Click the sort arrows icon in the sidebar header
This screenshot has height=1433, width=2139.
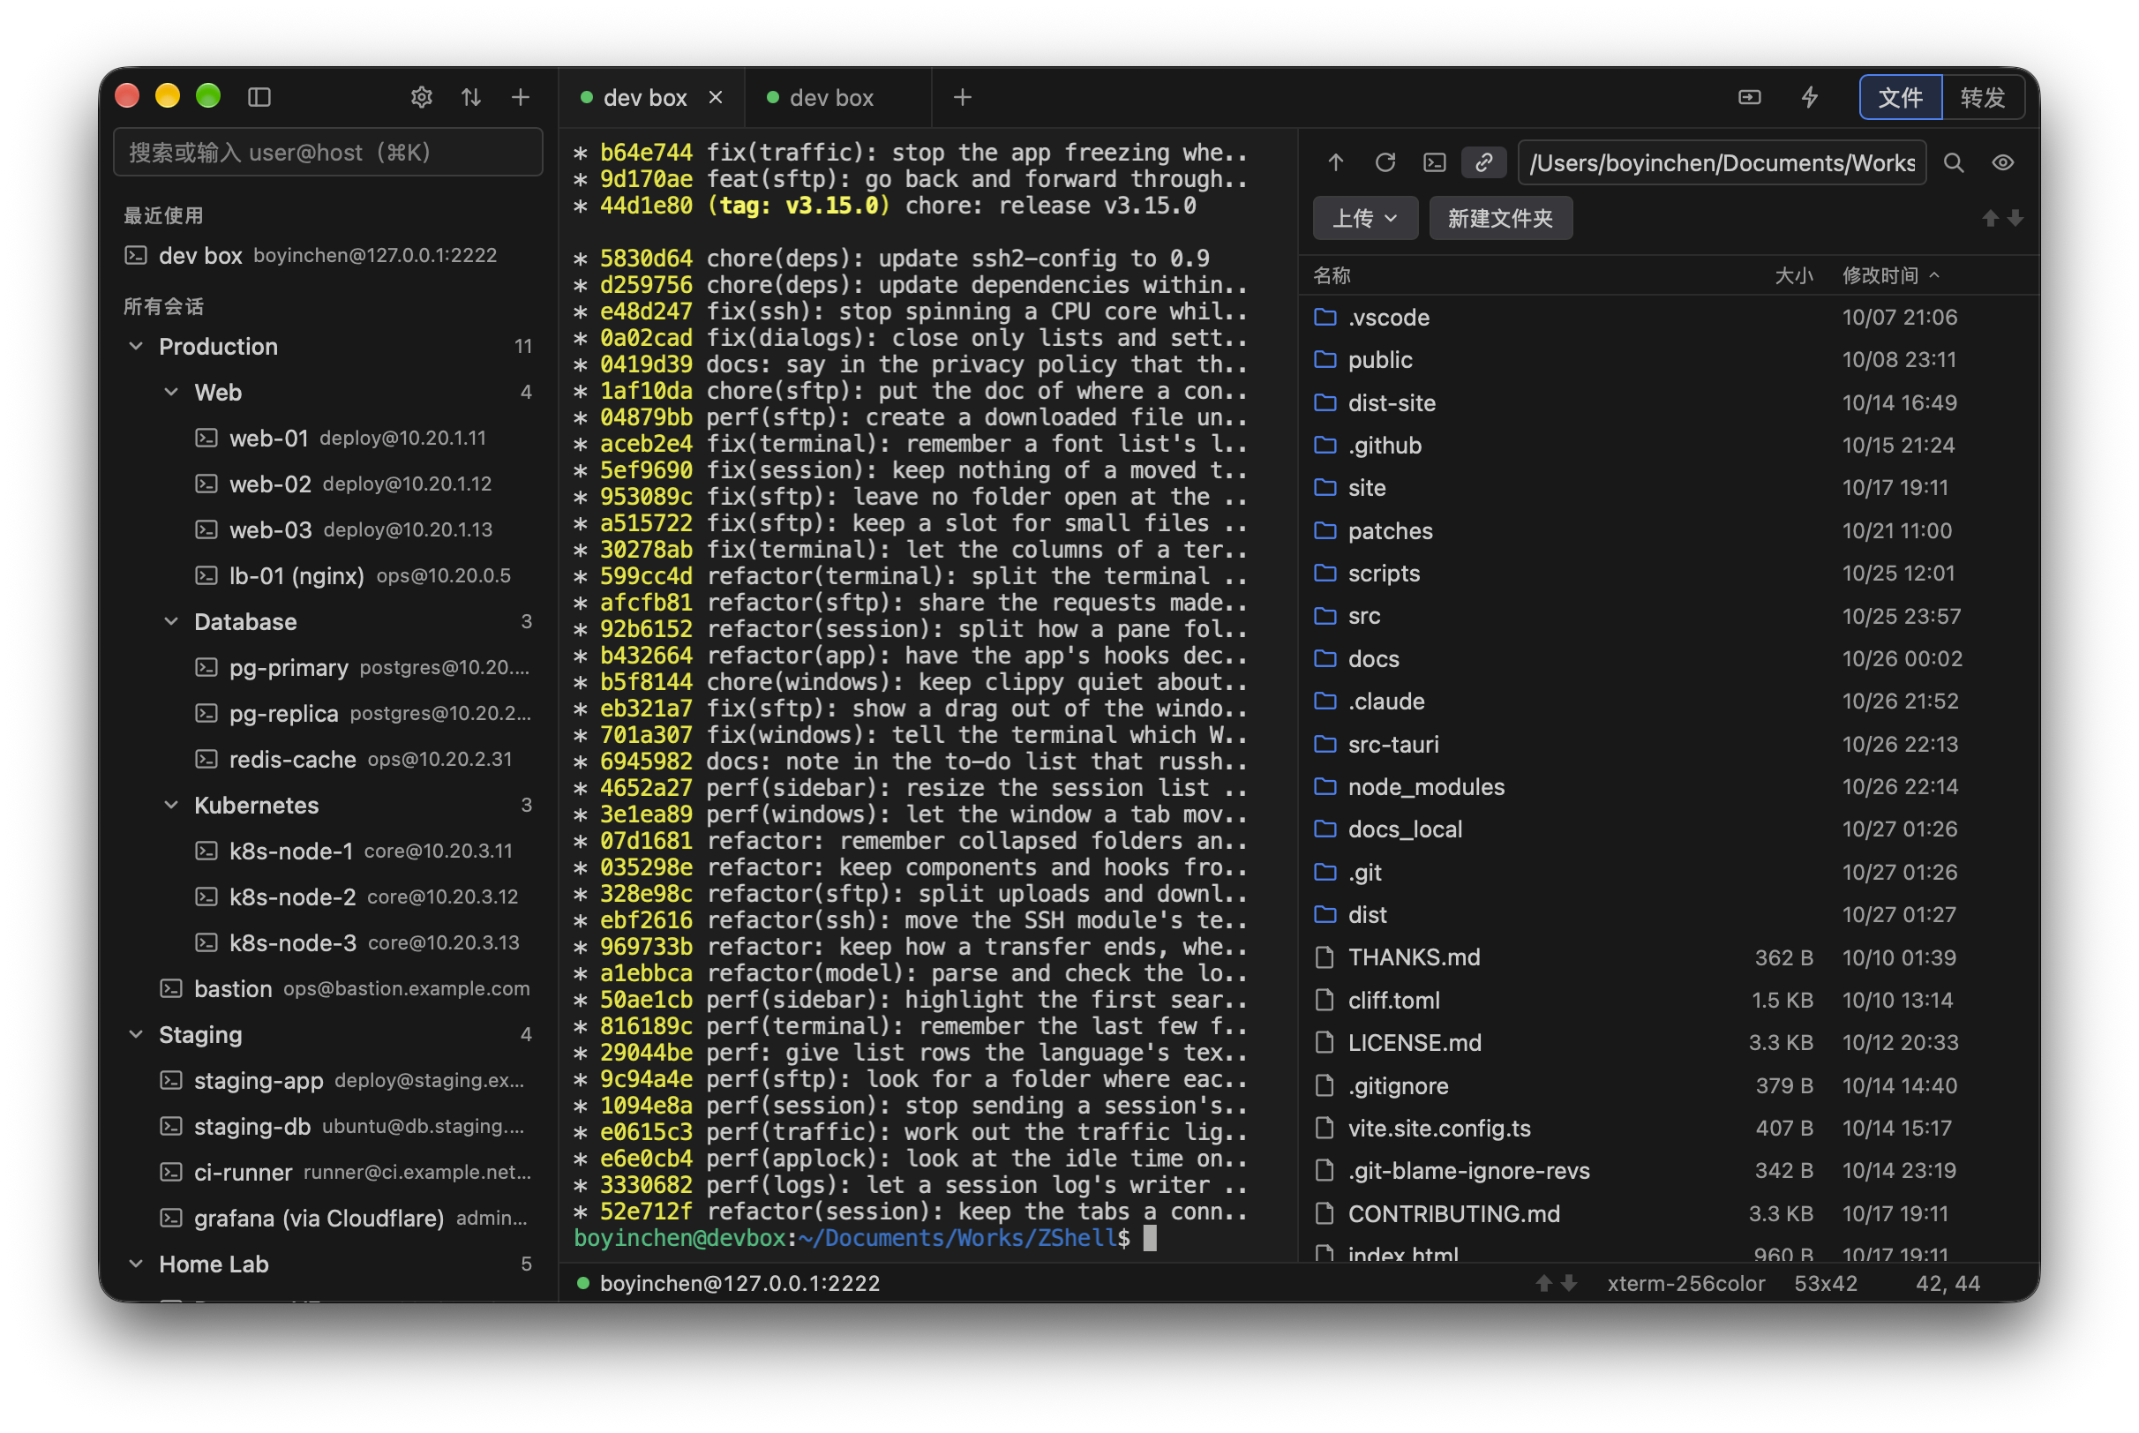point(471,97)
